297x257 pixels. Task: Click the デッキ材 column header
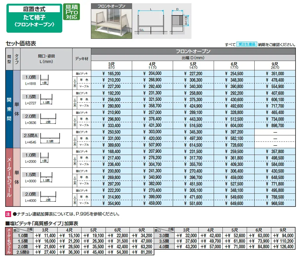tap(82, 59)
